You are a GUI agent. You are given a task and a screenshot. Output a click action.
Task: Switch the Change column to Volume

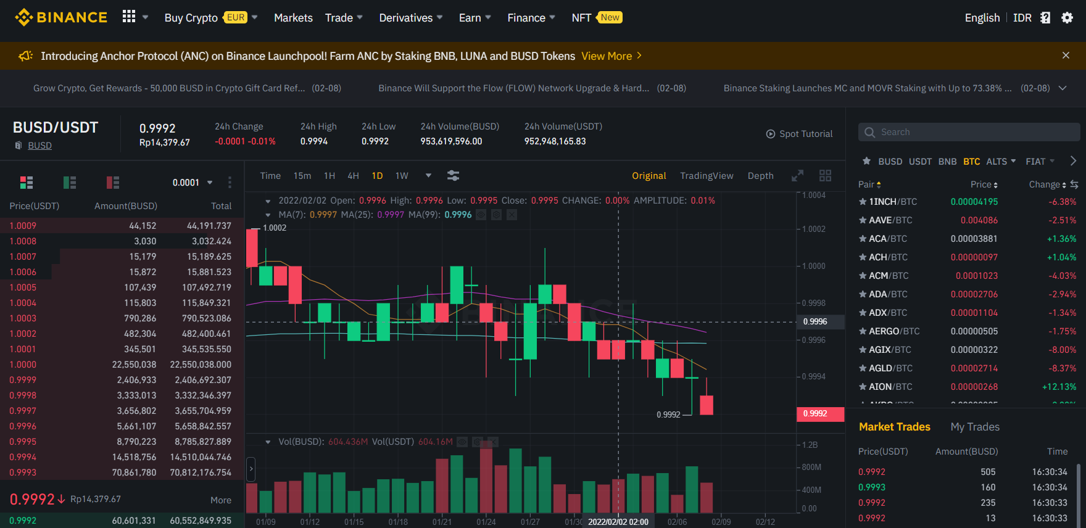(1074, 184)
